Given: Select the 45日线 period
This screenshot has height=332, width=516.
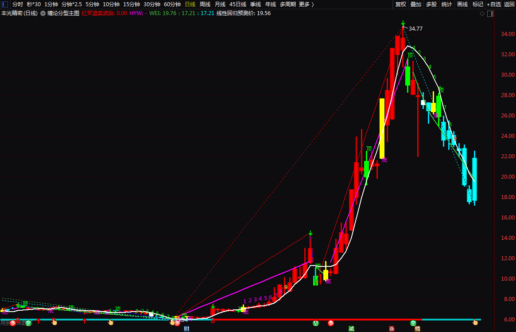Looking at the screenshot, I should pos(238,4).
